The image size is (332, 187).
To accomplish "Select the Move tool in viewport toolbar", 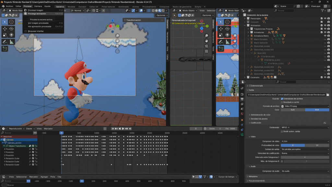I will (5, 29).
